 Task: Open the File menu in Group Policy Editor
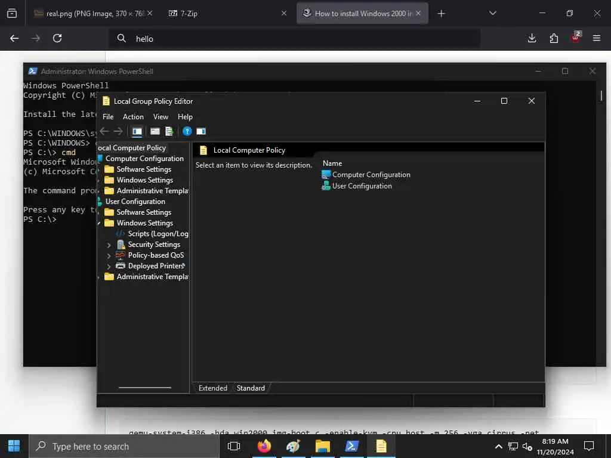pos(108,117)
